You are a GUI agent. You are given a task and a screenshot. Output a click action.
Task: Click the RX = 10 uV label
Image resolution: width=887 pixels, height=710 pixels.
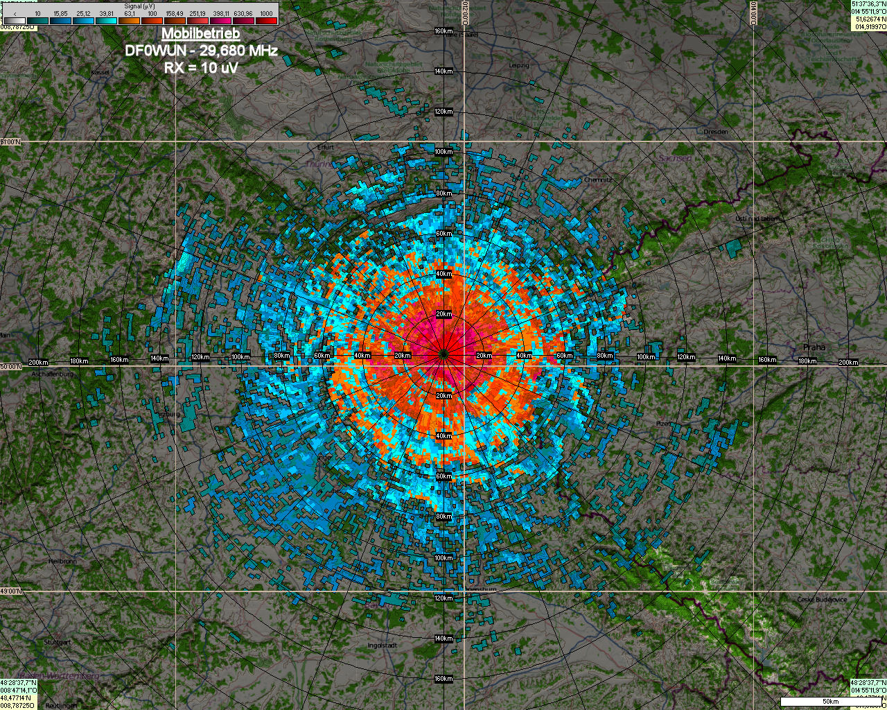coord(201,68)
